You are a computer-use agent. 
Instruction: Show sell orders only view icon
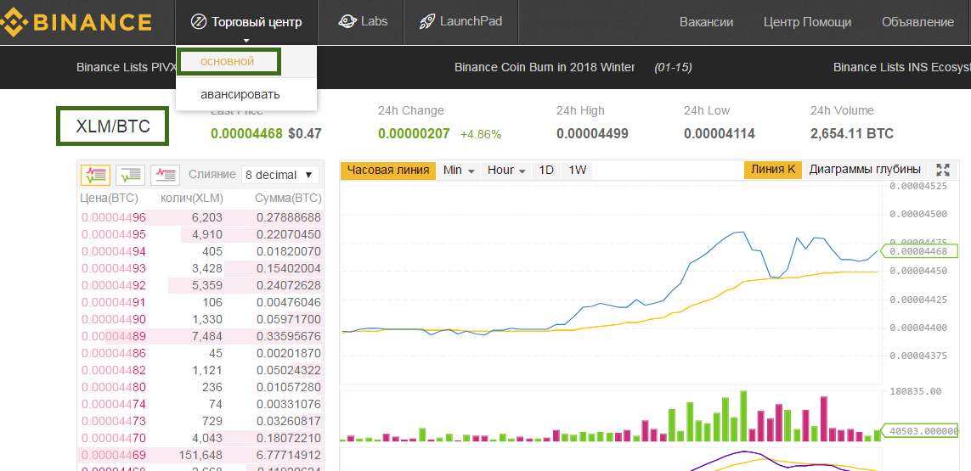pyautogui.click(x=165, y=175)
